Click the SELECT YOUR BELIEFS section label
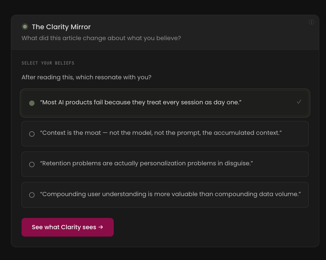The height and width of the screenshot is (260, 326). (48, 63)
